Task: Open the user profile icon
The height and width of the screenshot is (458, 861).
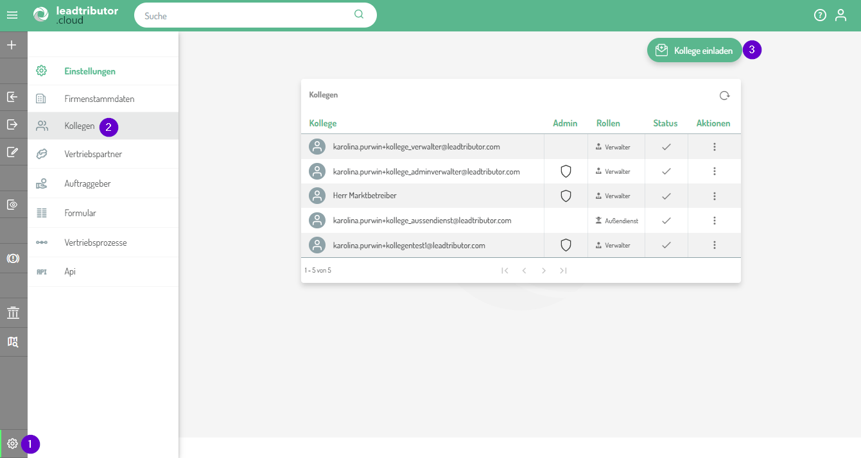Action: (840, 15)
